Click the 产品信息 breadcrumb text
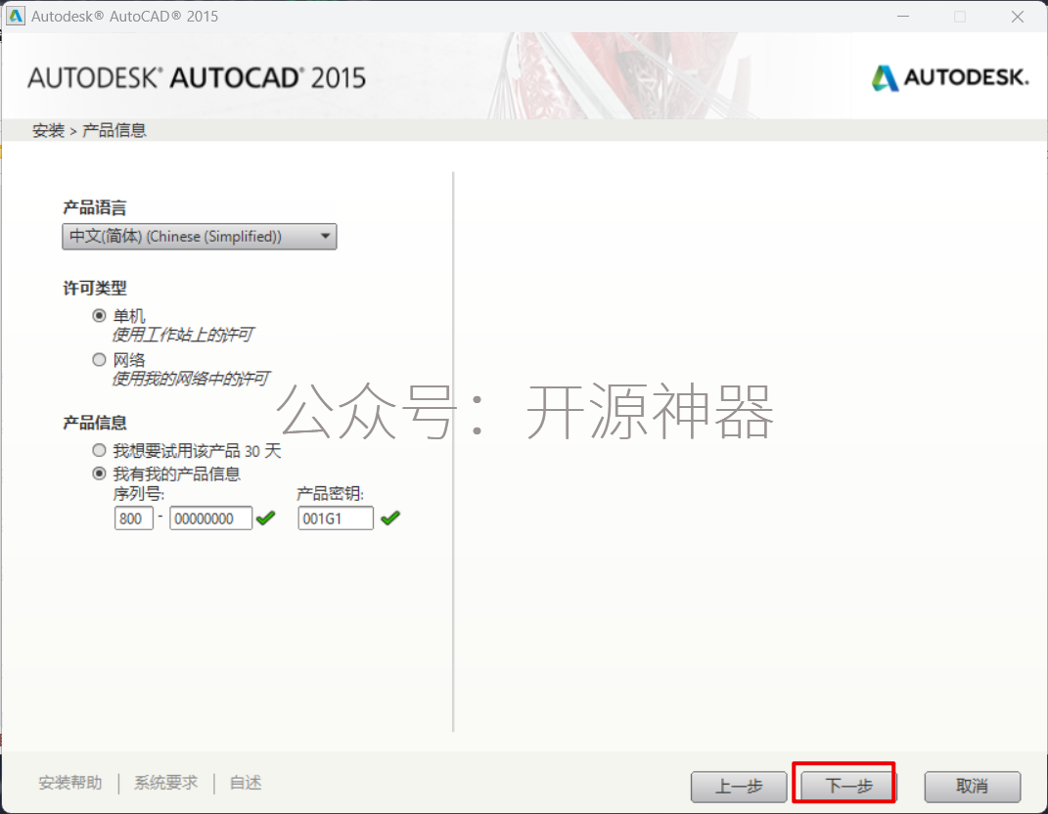This screenshot has width=1048, height=814. coord(114,130)
